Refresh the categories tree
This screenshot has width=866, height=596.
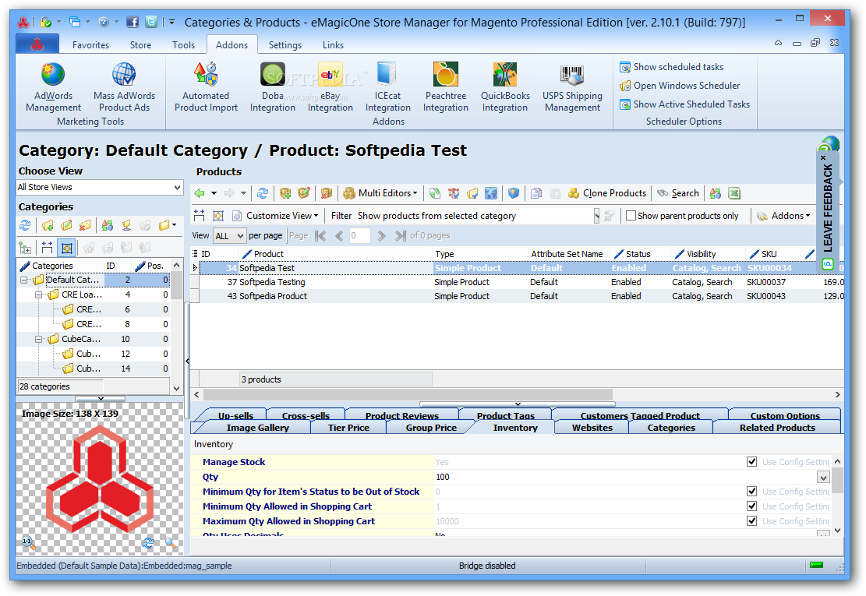pyautogui.click(x=25, y=225)
